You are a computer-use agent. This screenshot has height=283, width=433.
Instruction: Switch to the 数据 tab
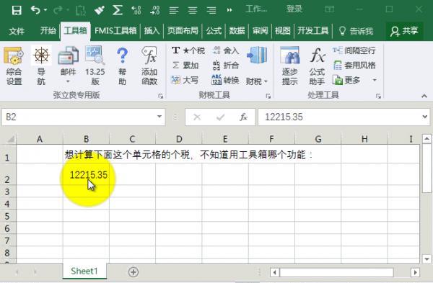[x=237, y=30]
